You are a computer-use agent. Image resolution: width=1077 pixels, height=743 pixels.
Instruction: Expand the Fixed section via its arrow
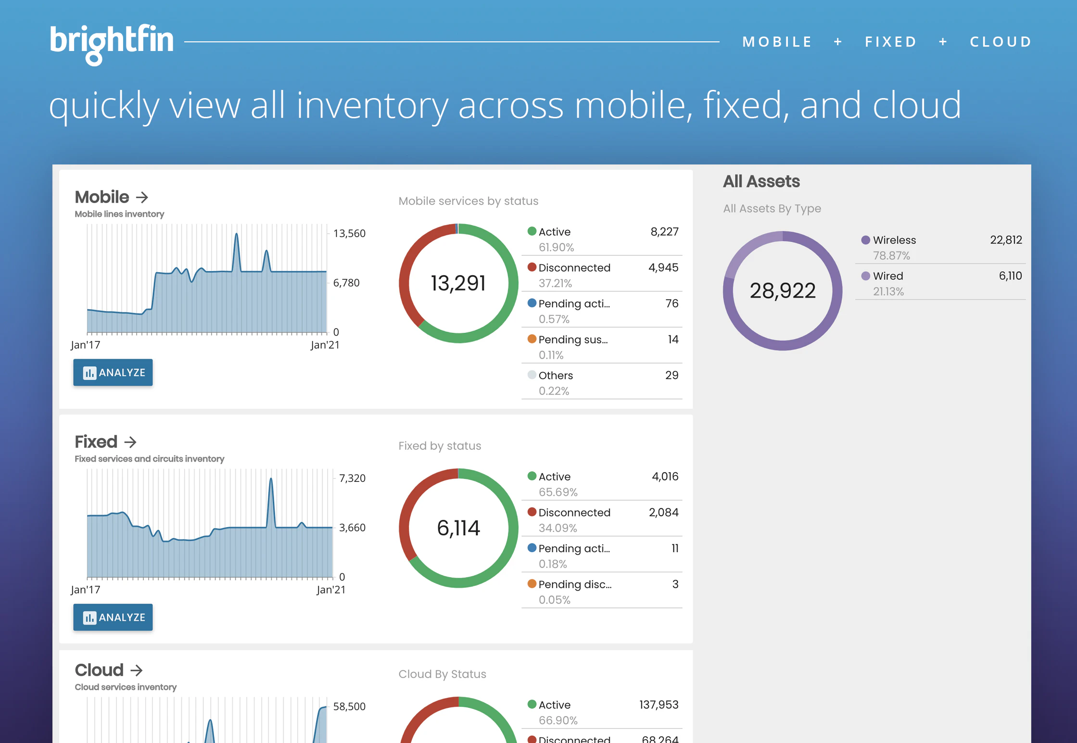coord(129,441)
